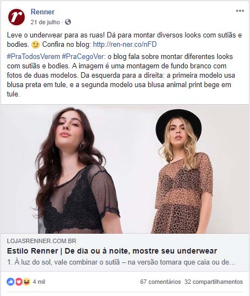Open the Estilo Renner article headline
This screenshot has width=250, height=296.
(112, 251)
